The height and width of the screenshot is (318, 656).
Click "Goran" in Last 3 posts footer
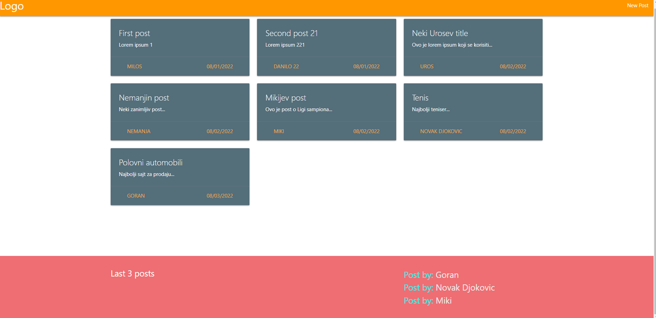447,275
